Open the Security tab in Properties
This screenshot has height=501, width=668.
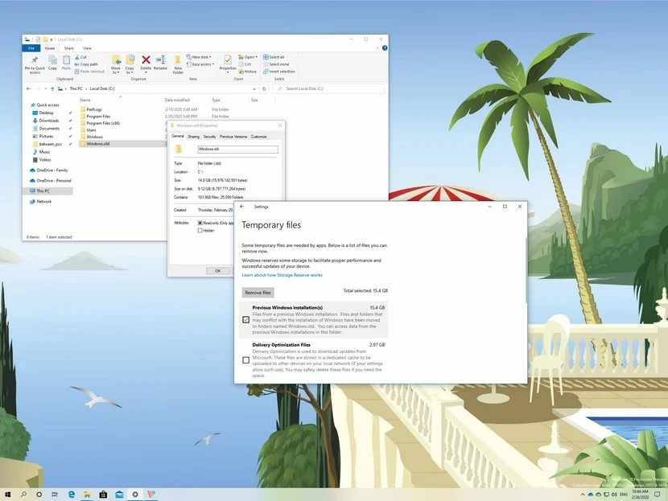tap(209, 137)
